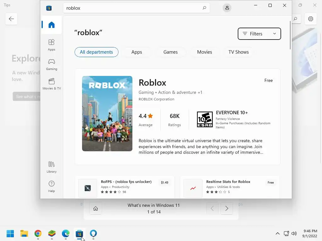Screen dimensions: 322x241
Task: Show hidden icons in system tray
Action: (x=277, y=233)
